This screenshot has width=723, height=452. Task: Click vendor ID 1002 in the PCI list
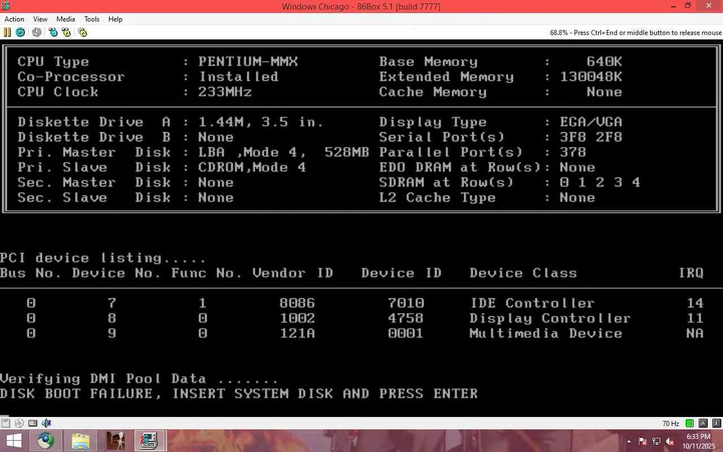coord(297,319)
